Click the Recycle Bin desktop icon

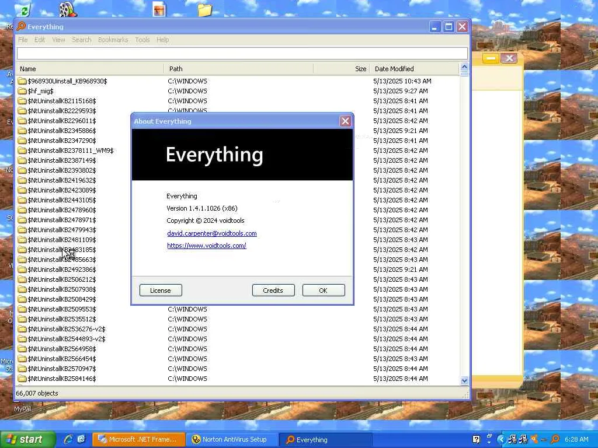click(24, 9)
